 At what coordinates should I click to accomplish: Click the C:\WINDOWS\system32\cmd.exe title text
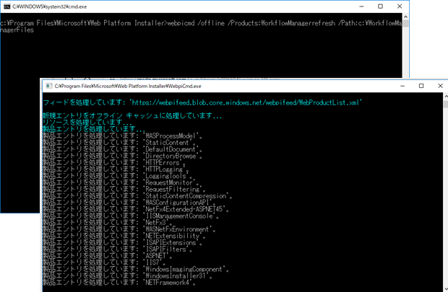pyautogui.click(x=49, y=6)
